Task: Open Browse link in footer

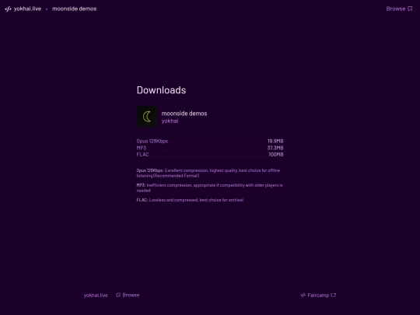Action: click(x=128, y=296)
